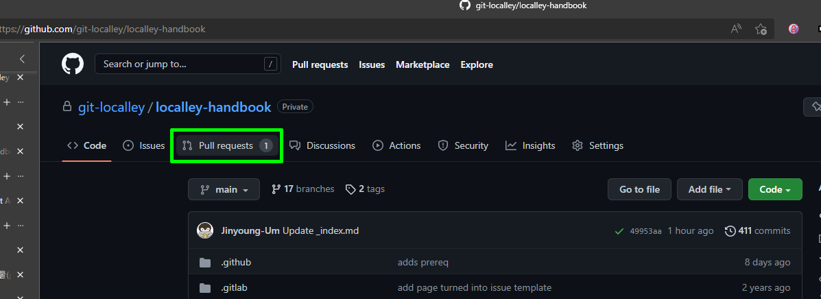The image size is (821, 299).
Task: Switch to the Pull requests tab
Action: click(226, 145)
